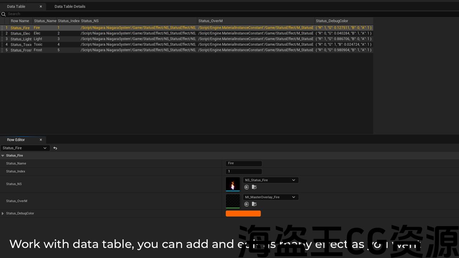Select the Status_Toxic row
Viewport: 459px width, 258px height.
point(21,45)
